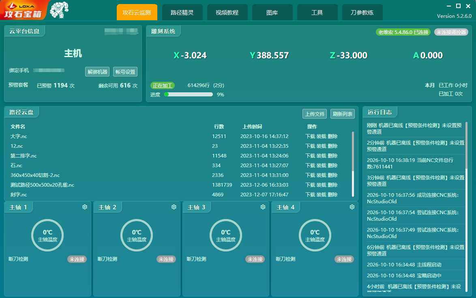Refresh the file list with 刷新列表
Screen dimensions: 476x298
click(x=343, y=114)
